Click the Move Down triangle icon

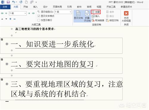6,19
